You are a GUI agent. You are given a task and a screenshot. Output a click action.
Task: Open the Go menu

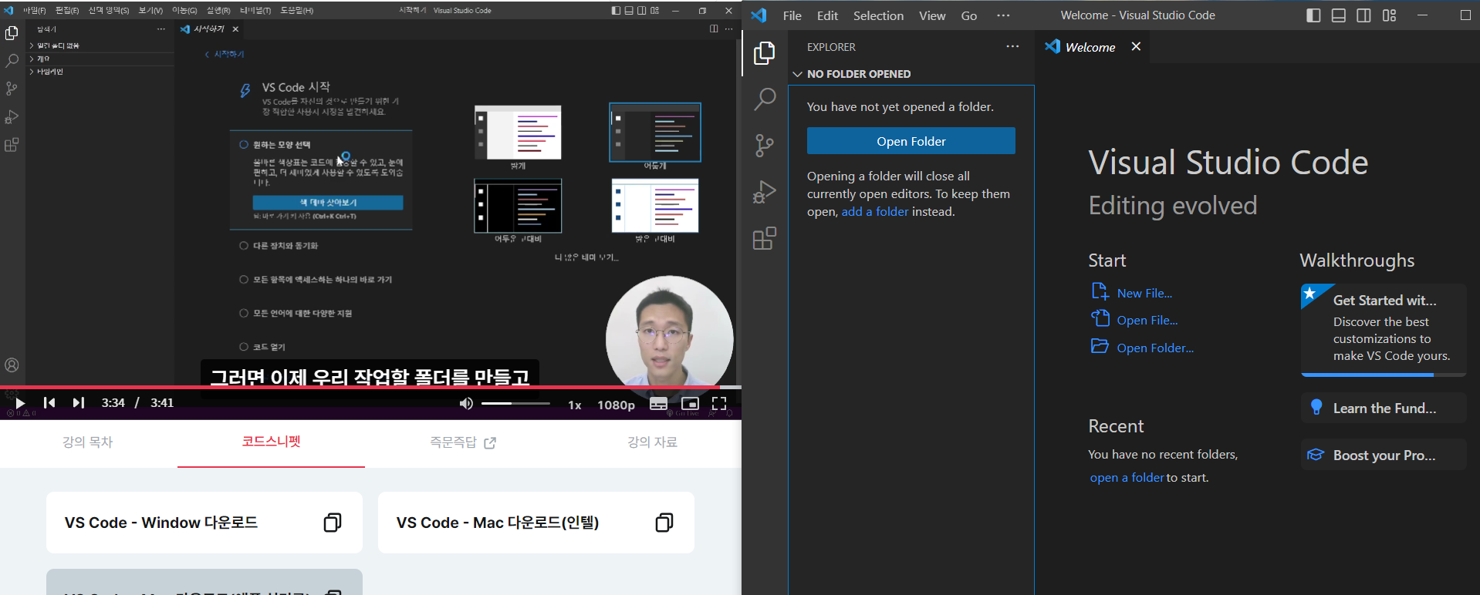coord(969,15)
